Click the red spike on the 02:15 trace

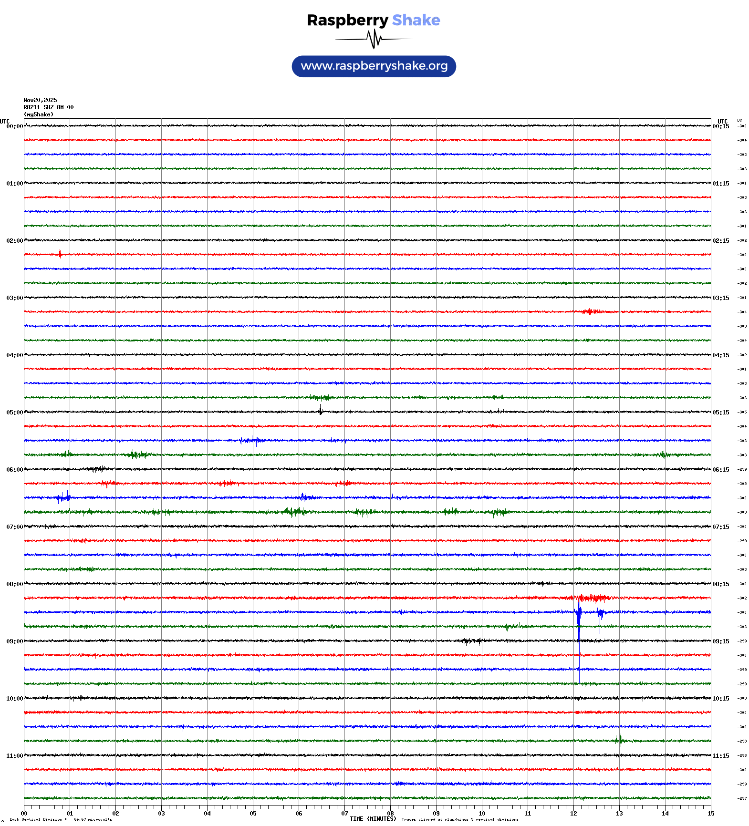point(60,254)
